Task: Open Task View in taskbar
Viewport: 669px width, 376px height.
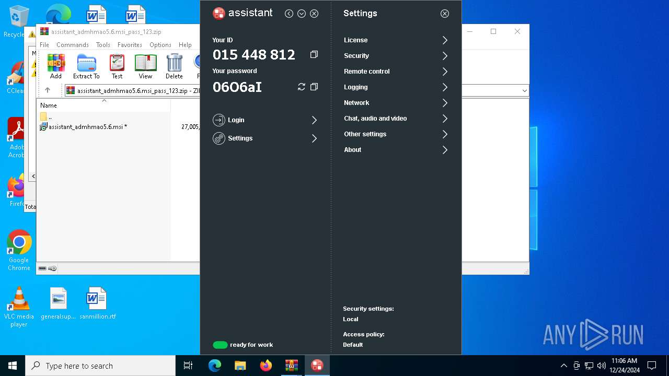Action: [x=188, y=366]
